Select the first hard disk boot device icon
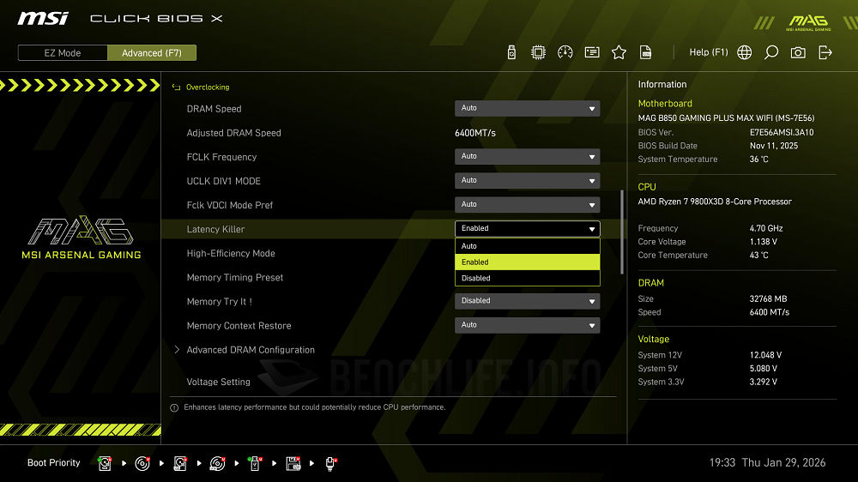The height and width of the screenshot is (482, 858). click(105, 463)
